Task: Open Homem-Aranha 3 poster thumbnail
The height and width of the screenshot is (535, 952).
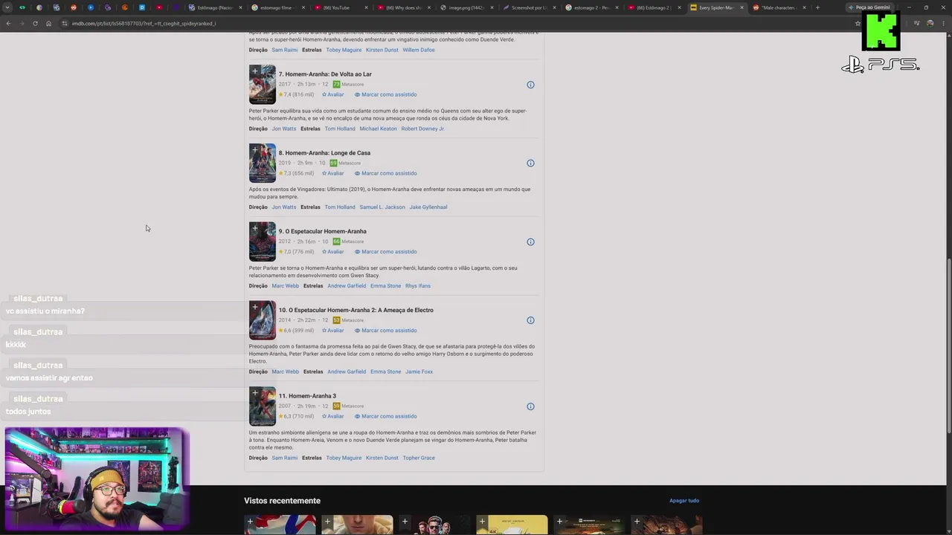Action: (x=263, y=407)
